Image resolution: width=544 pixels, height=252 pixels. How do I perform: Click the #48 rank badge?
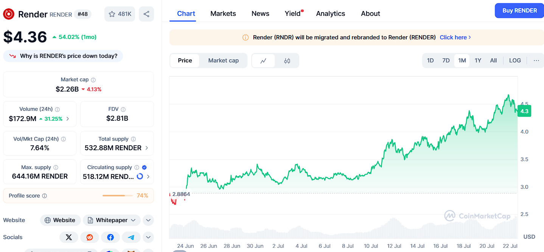coord(82,14)
